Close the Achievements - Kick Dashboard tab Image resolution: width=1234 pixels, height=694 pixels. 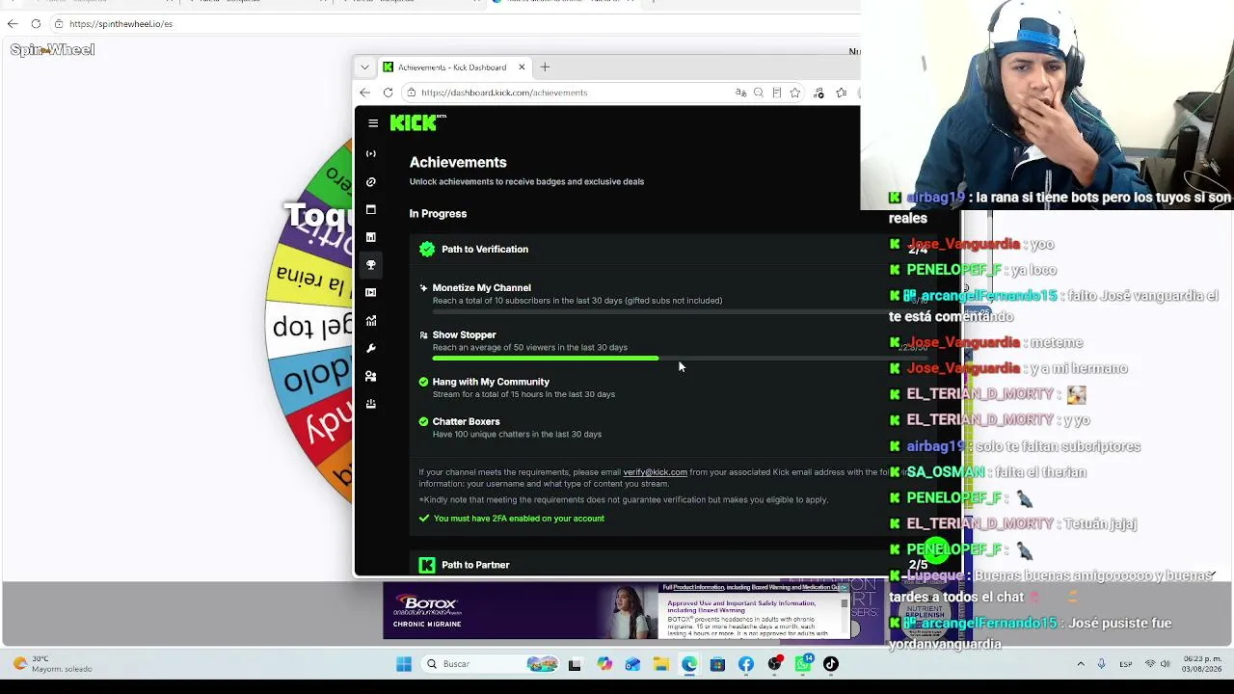point(522,67)
